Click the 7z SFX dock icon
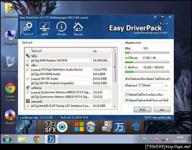This screenshot has width=192, height=150. click(50, 127)
